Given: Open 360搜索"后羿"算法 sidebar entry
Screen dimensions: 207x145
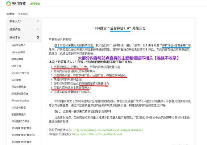Looking at the screenshot, I should point(21,142).
